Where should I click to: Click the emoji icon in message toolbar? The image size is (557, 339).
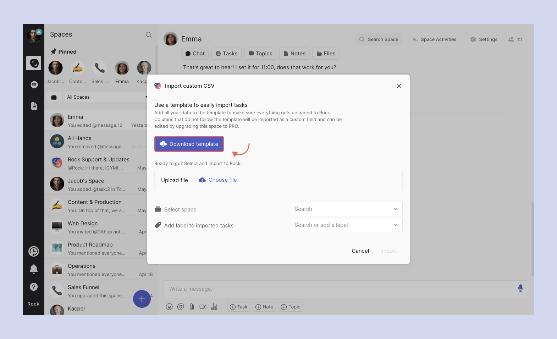click(169, 307)
